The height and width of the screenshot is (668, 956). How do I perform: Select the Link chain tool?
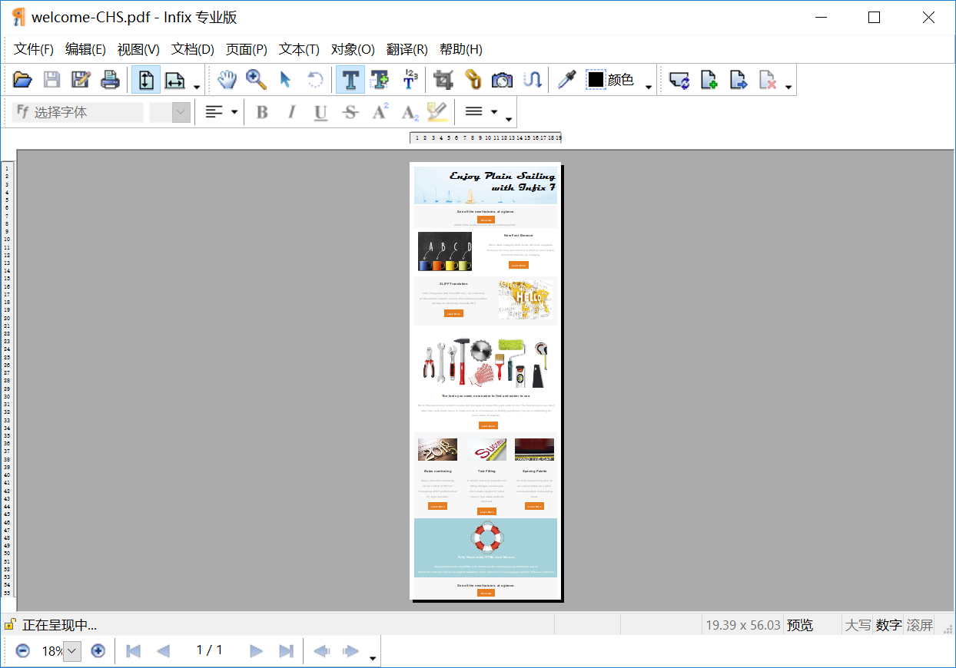(473, 80)
